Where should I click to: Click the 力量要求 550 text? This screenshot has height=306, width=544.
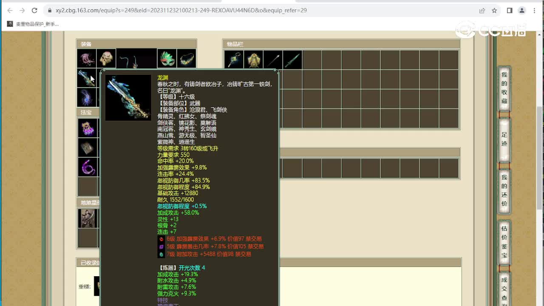click(x=173, y=155)
